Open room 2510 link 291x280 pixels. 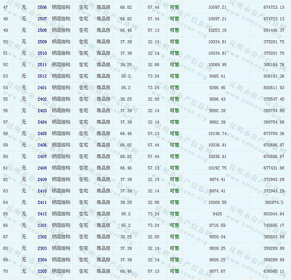pos(42,53)
